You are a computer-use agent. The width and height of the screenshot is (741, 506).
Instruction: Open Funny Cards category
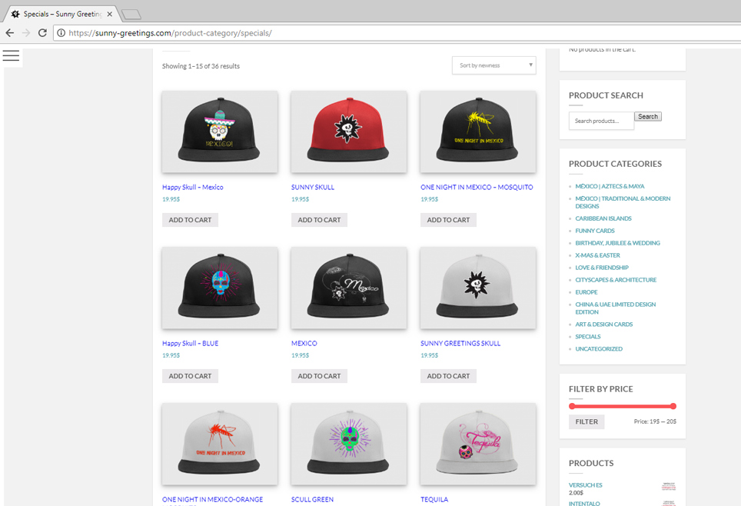point(595,231)
